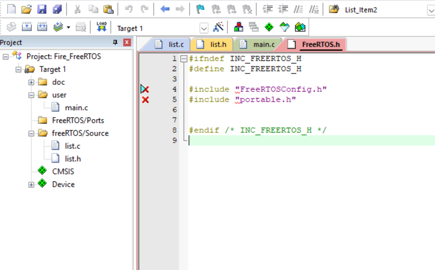The width and height of the screenshot is (435, 270).
Task: Select main.c in the project tree
Action: [x=76, y=108]
